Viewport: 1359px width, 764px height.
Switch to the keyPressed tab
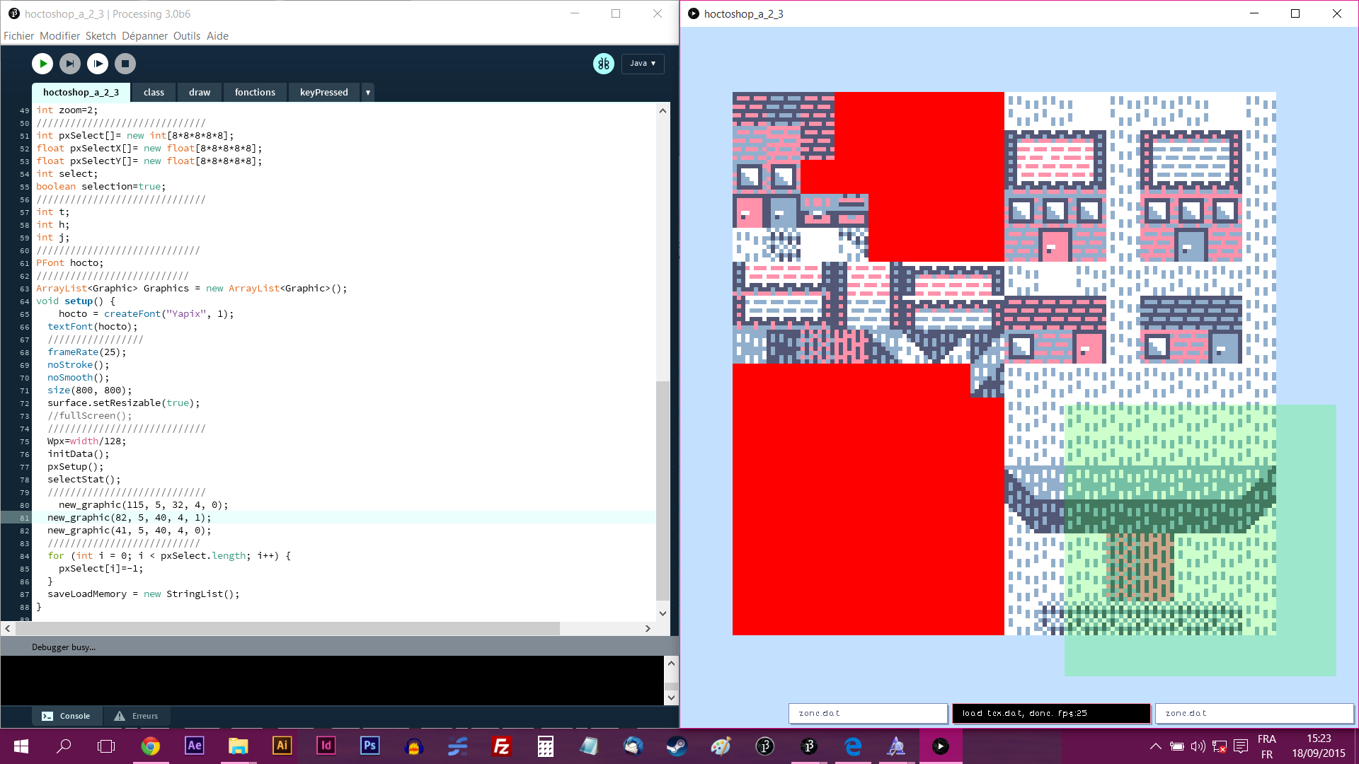pos(323,93)
